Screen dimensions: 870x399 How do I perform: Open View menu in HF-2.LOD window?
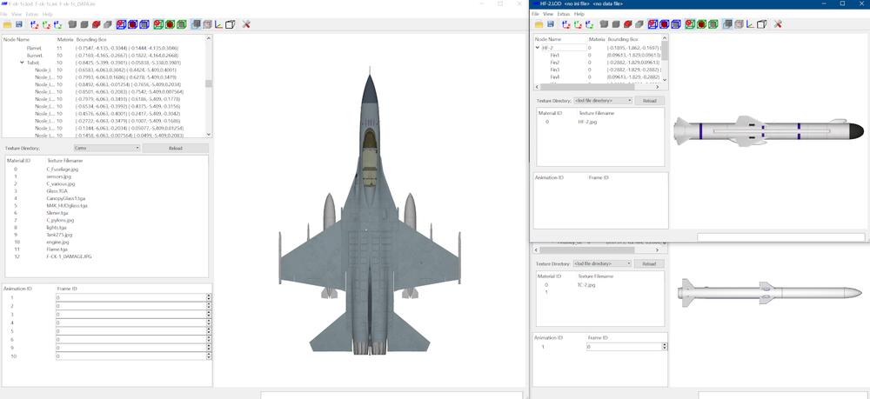coord(548,14)
